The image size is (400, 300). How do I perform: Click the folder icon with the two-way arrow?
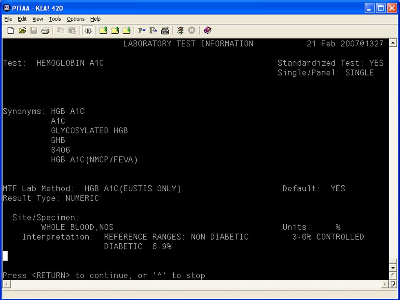coord(103,30)
